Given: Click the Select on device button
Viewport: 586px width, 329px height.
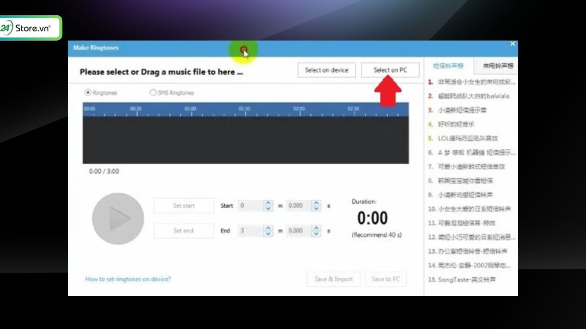Looking at the screenshot, I should point(327,70).
